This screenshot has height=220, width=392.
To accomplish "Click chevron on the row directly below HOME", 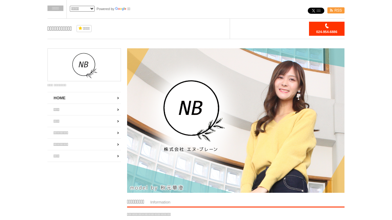I will click(118, 110).
